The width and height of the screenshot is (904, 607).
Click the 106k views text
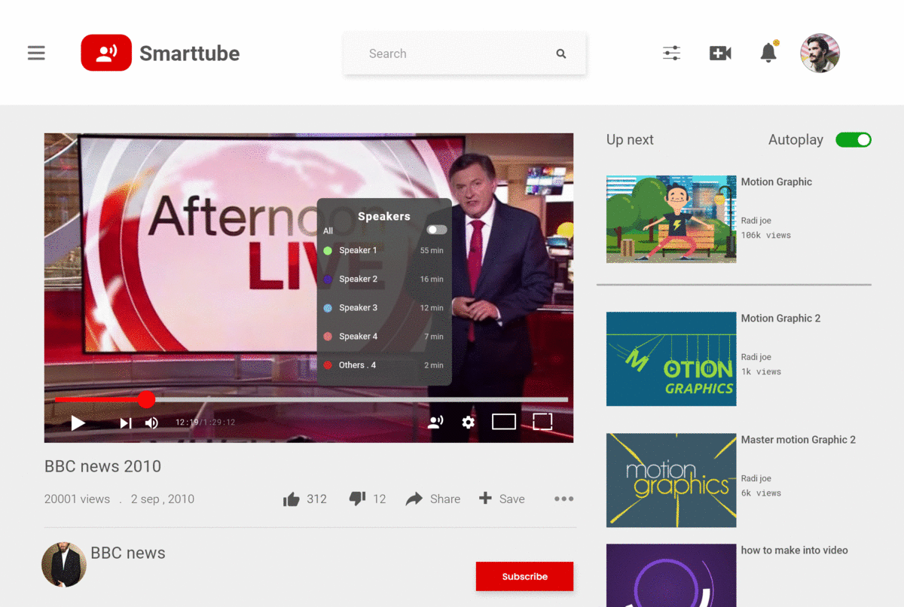(766, 235)
